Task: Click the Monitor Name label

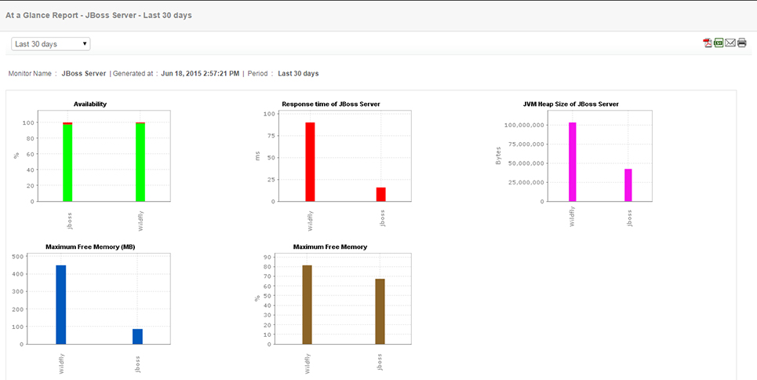Action: (30, 74)
